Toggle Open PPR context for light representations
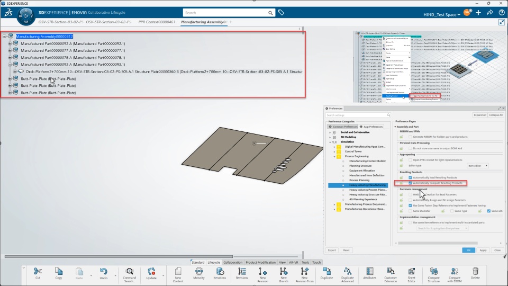Screen dimensions: 508x286 (x=410, y=160)
